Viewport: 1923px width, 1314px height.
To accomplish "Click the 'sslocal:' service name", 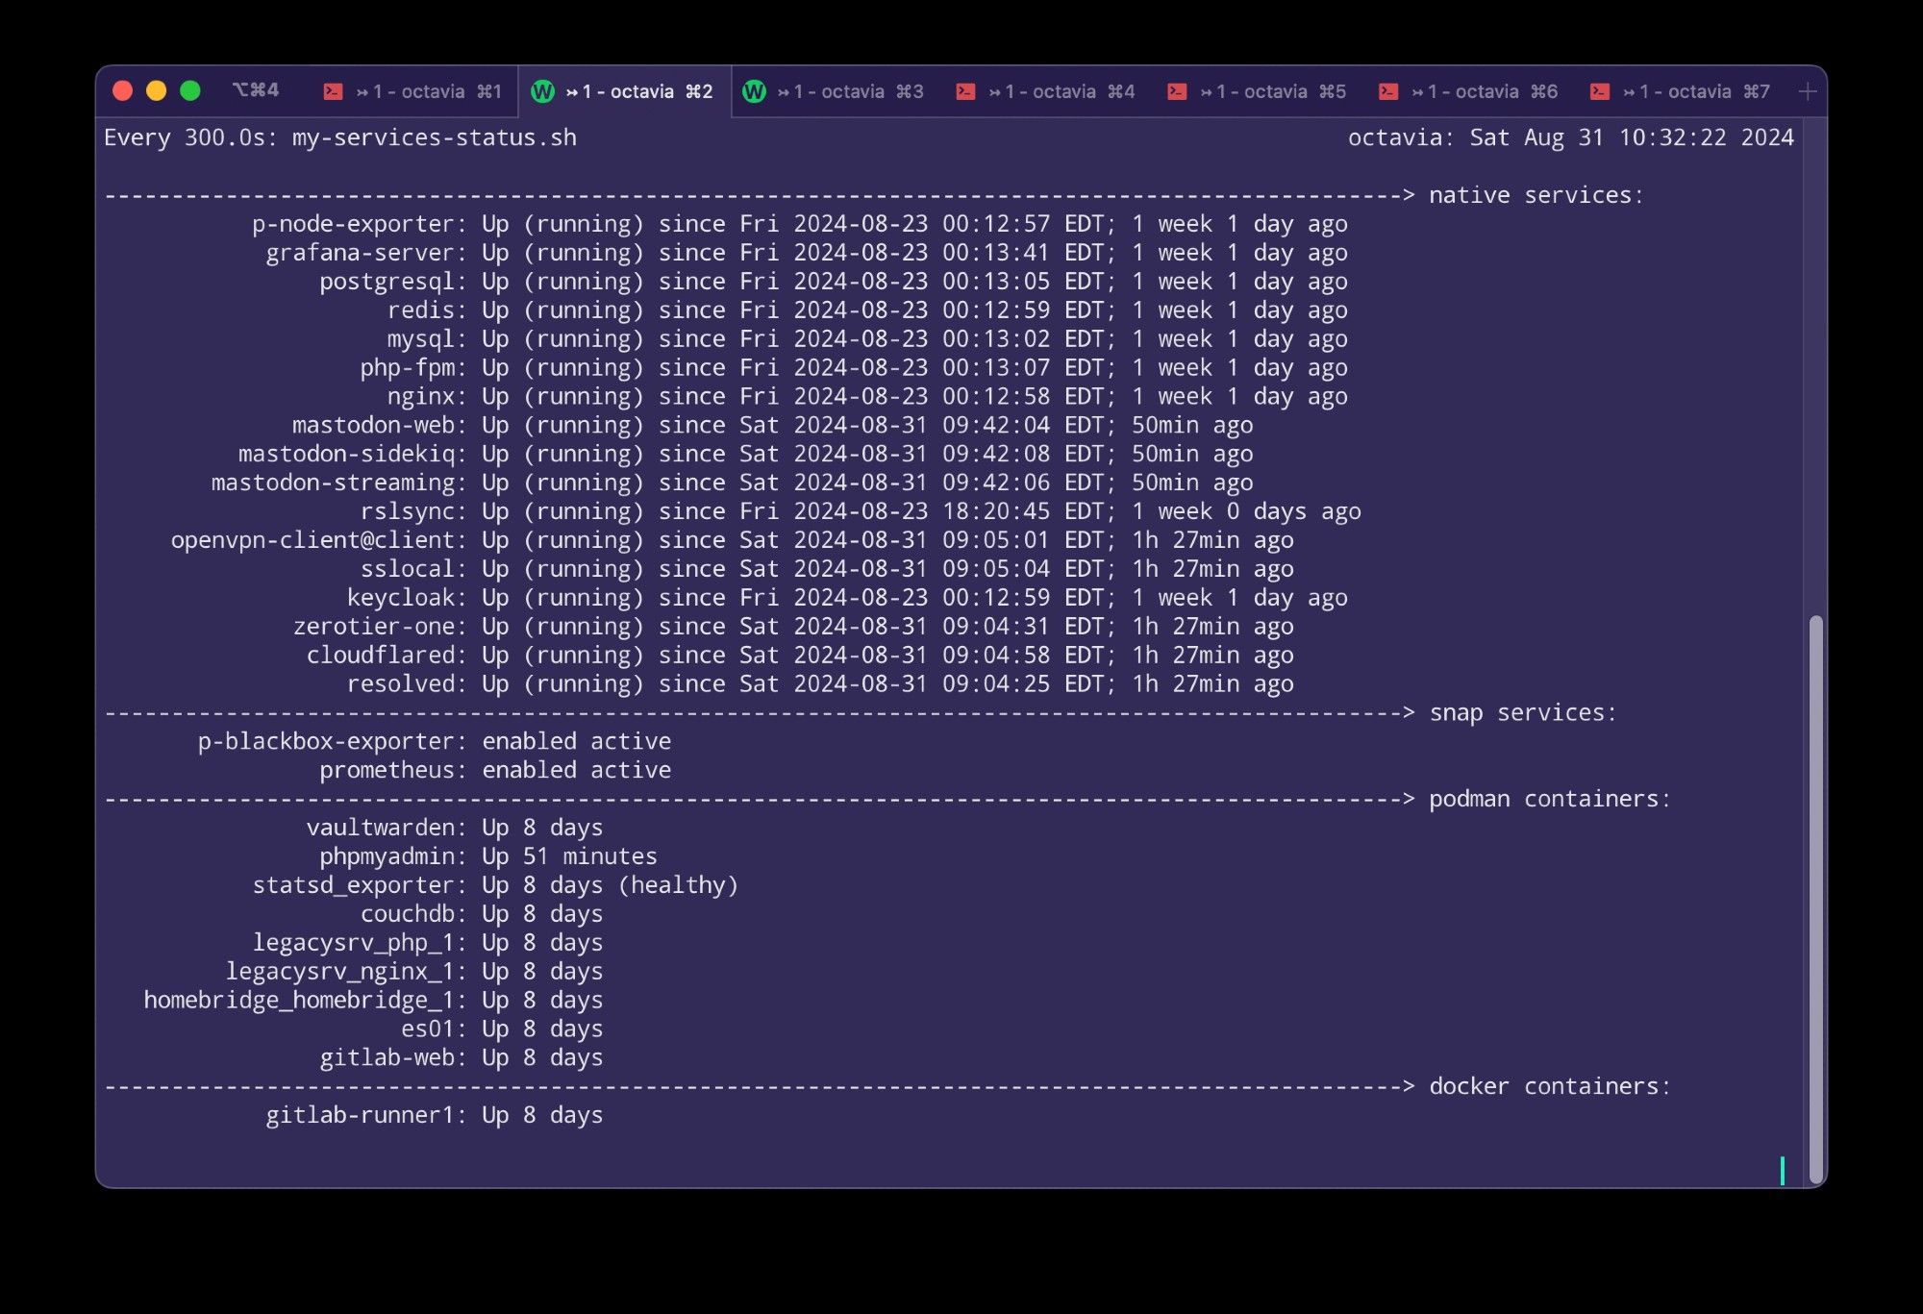I will pyautogui.click(x=413, y=569).
